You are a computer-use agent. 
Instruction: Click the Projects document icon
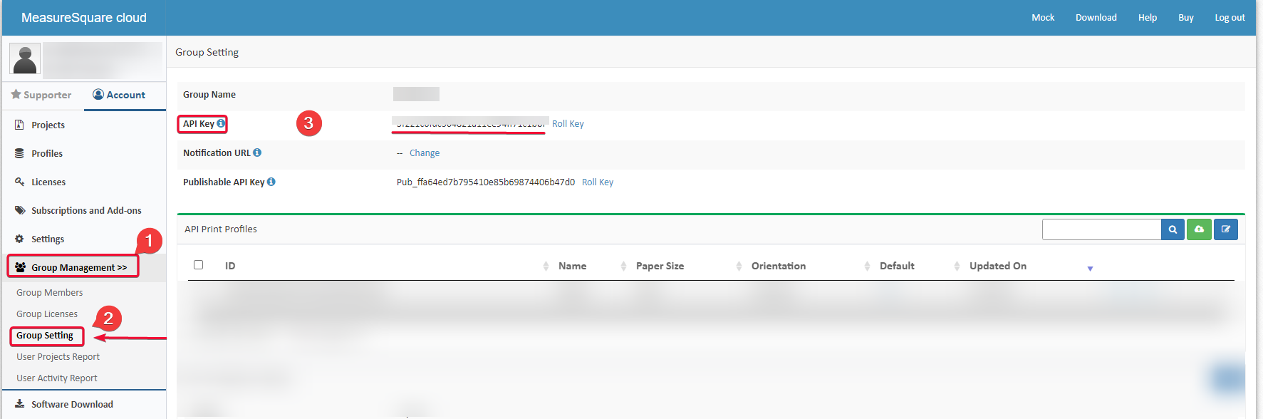(x=19, y=125)
